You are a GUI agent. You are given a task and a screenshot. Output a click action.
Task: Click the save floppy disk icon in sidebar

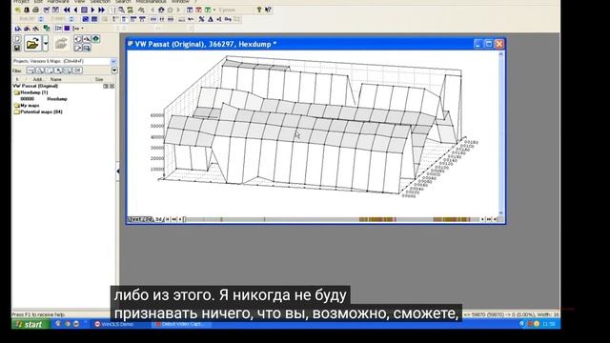17,48
